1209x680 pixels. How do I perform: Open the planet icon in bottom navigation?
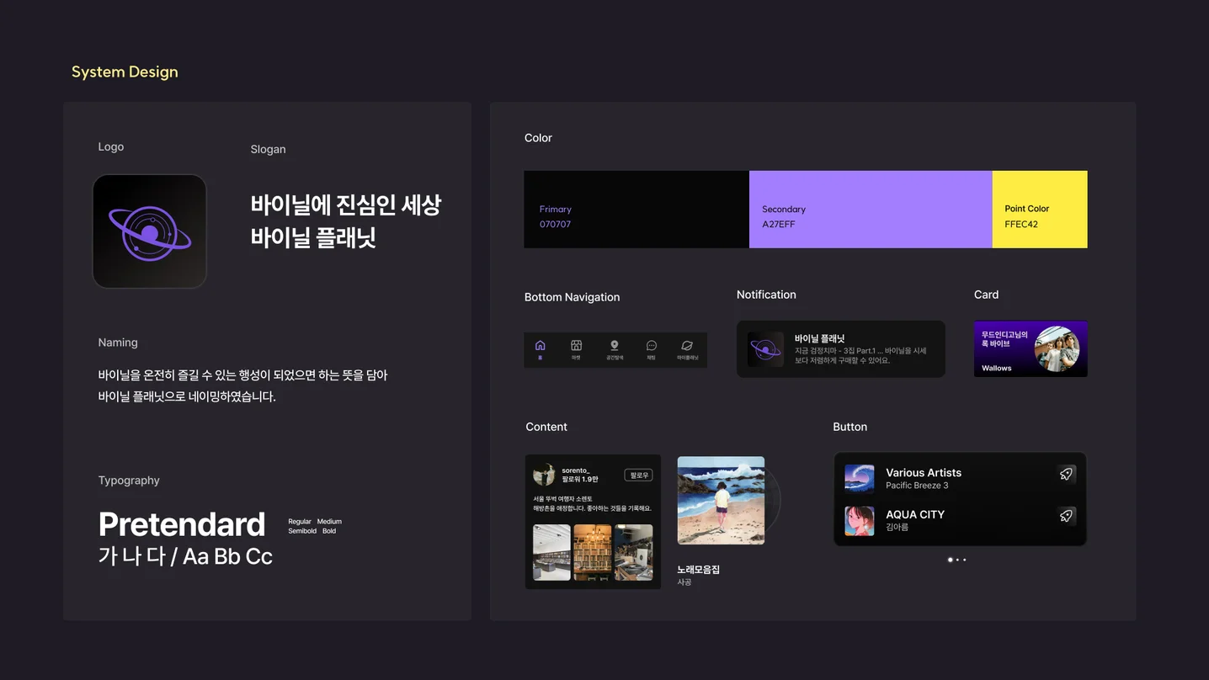click(687, 345)
